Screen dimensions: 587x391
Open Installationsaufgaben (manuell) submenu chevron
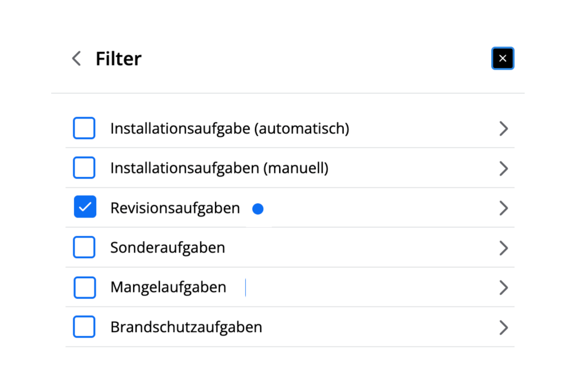click(x=503, y=168)
